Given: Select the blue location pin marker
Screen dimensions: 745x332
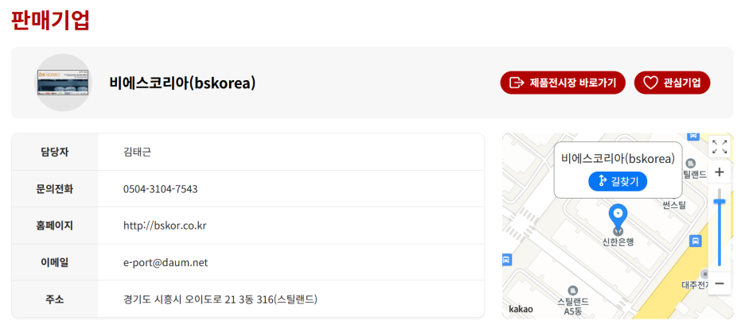Looking at the screenshot, I should coord(618,216).
